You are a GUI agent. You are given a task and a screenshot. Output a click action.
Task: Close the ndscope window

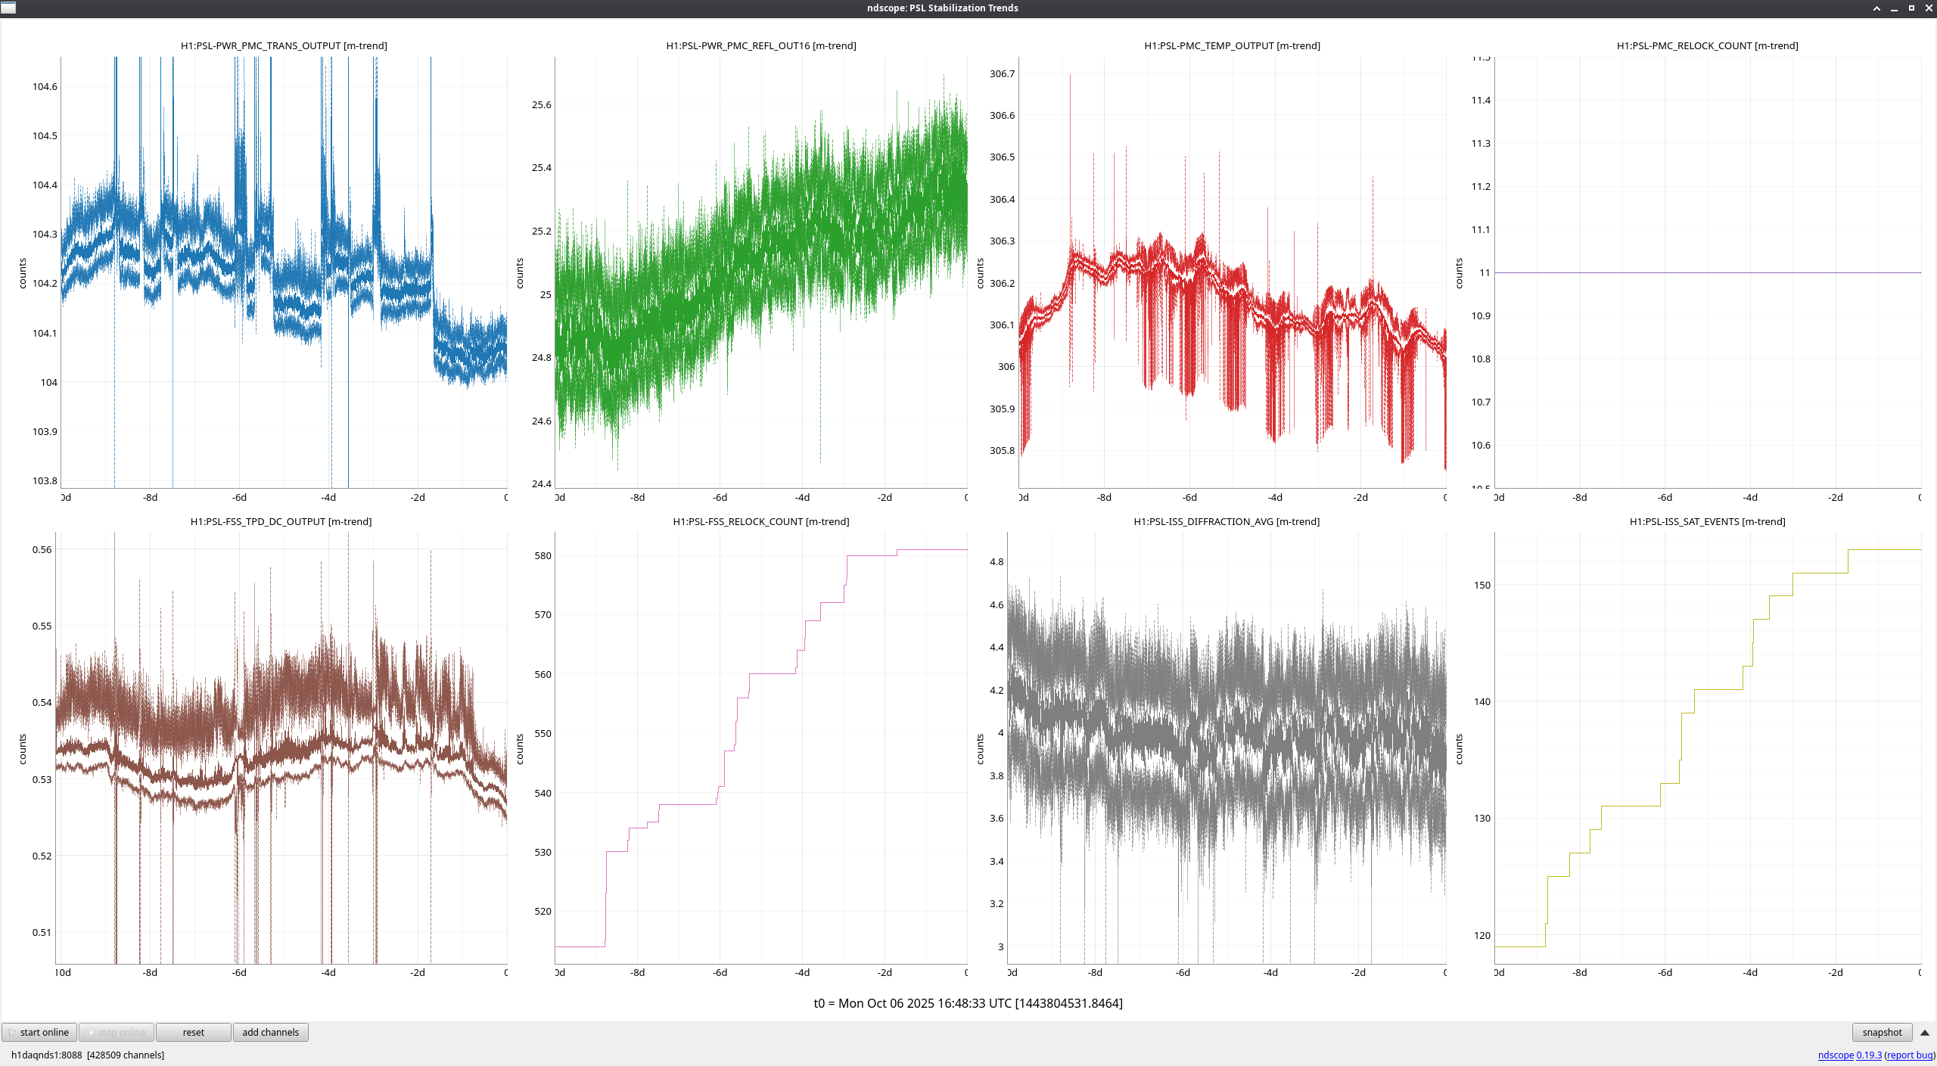[1928, 8]
